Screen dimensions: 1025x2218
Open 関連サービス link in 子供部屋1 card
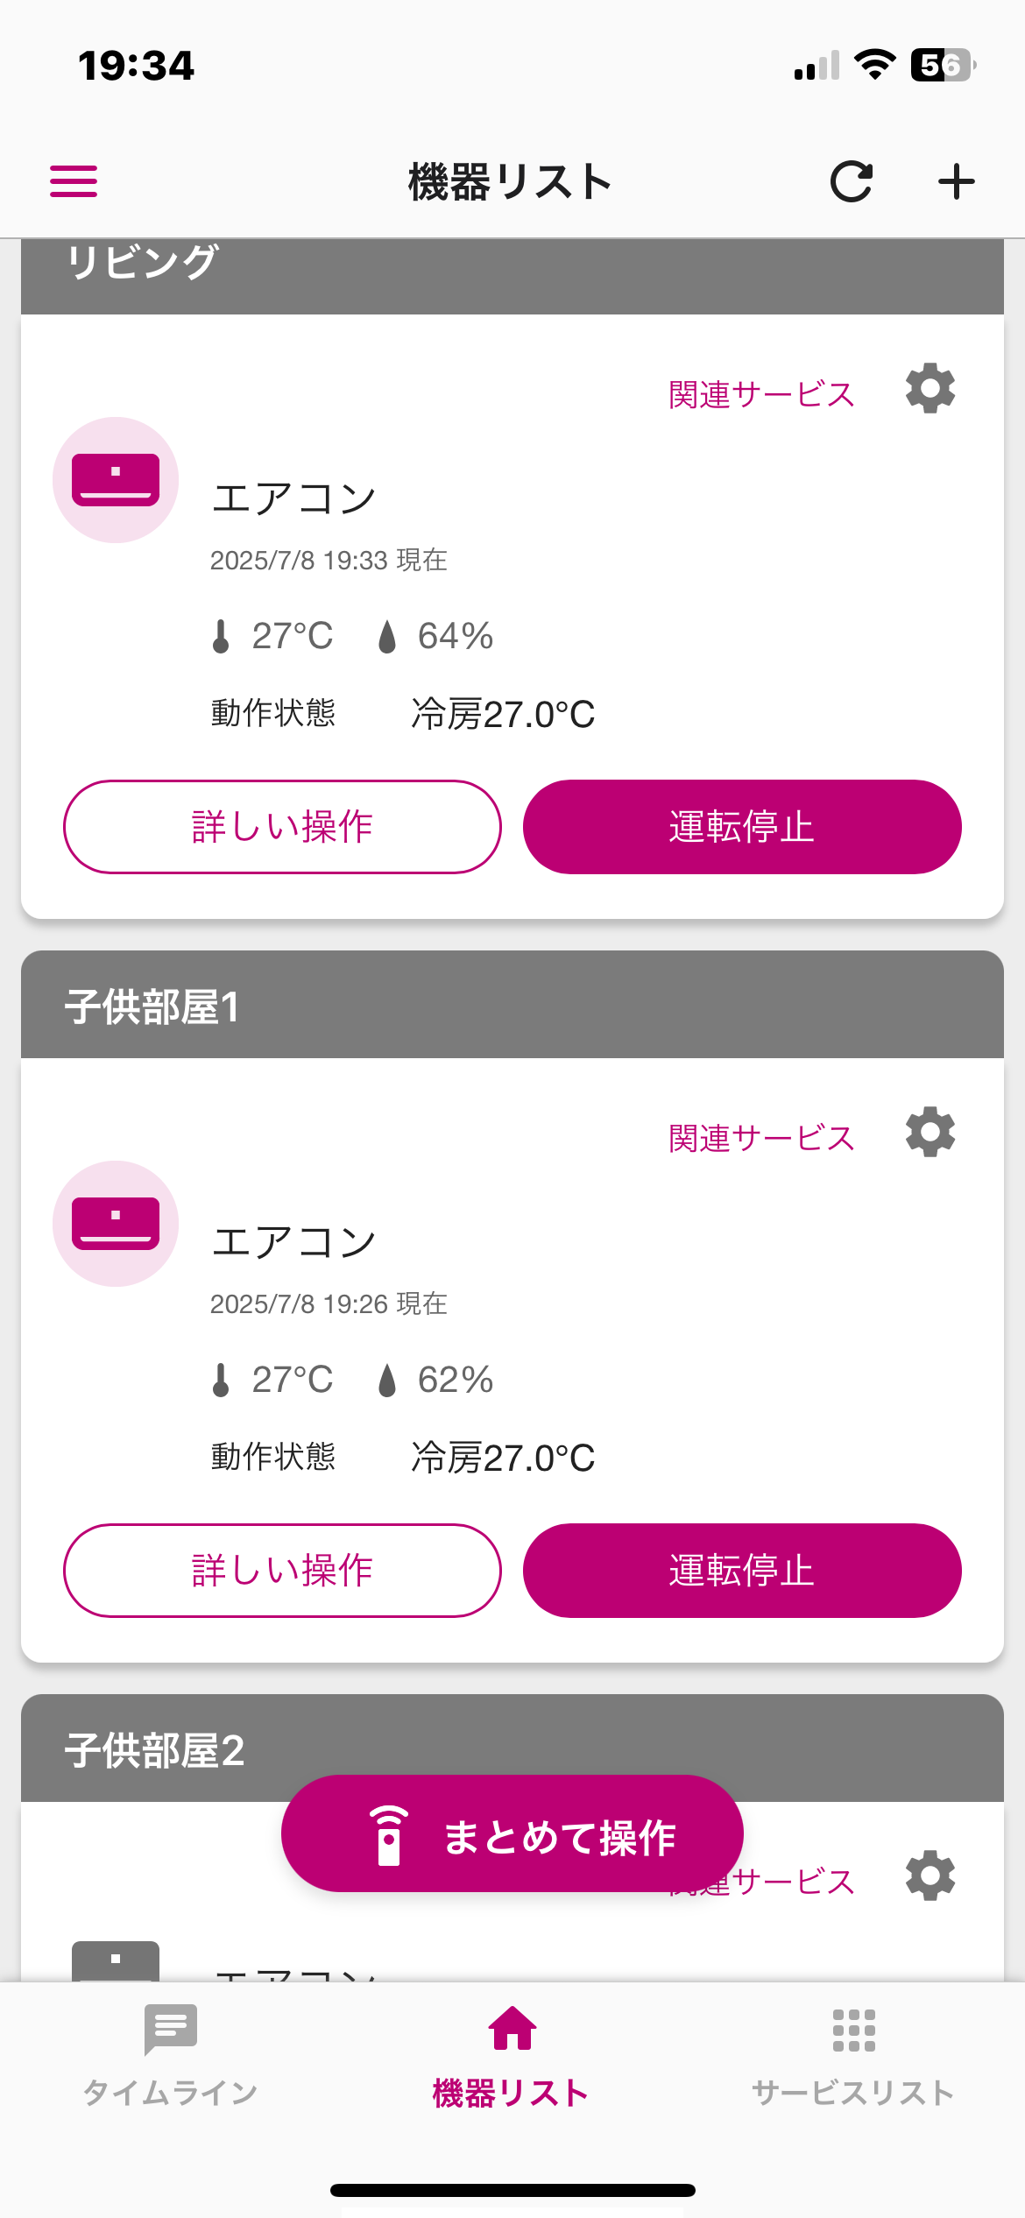pos(761,1139)
